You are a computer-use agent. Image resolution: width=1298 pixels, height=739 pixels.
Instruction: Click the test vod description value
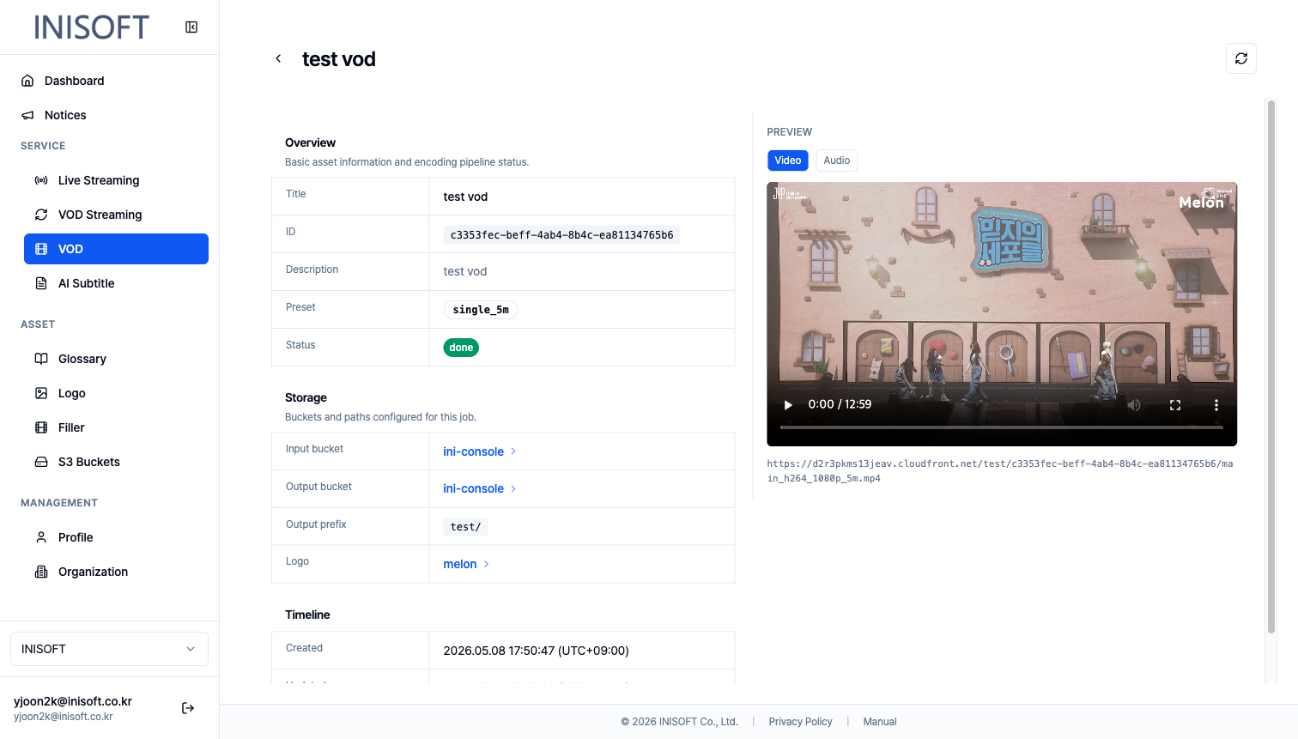point(465,271)
